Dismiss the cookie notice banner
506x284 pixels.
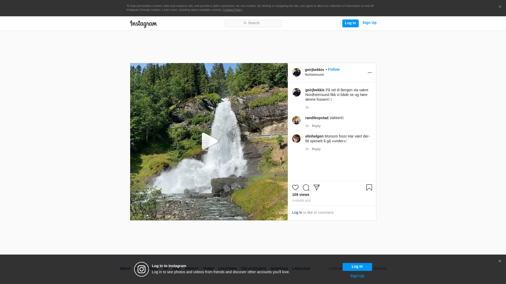[x=500, y=7]
